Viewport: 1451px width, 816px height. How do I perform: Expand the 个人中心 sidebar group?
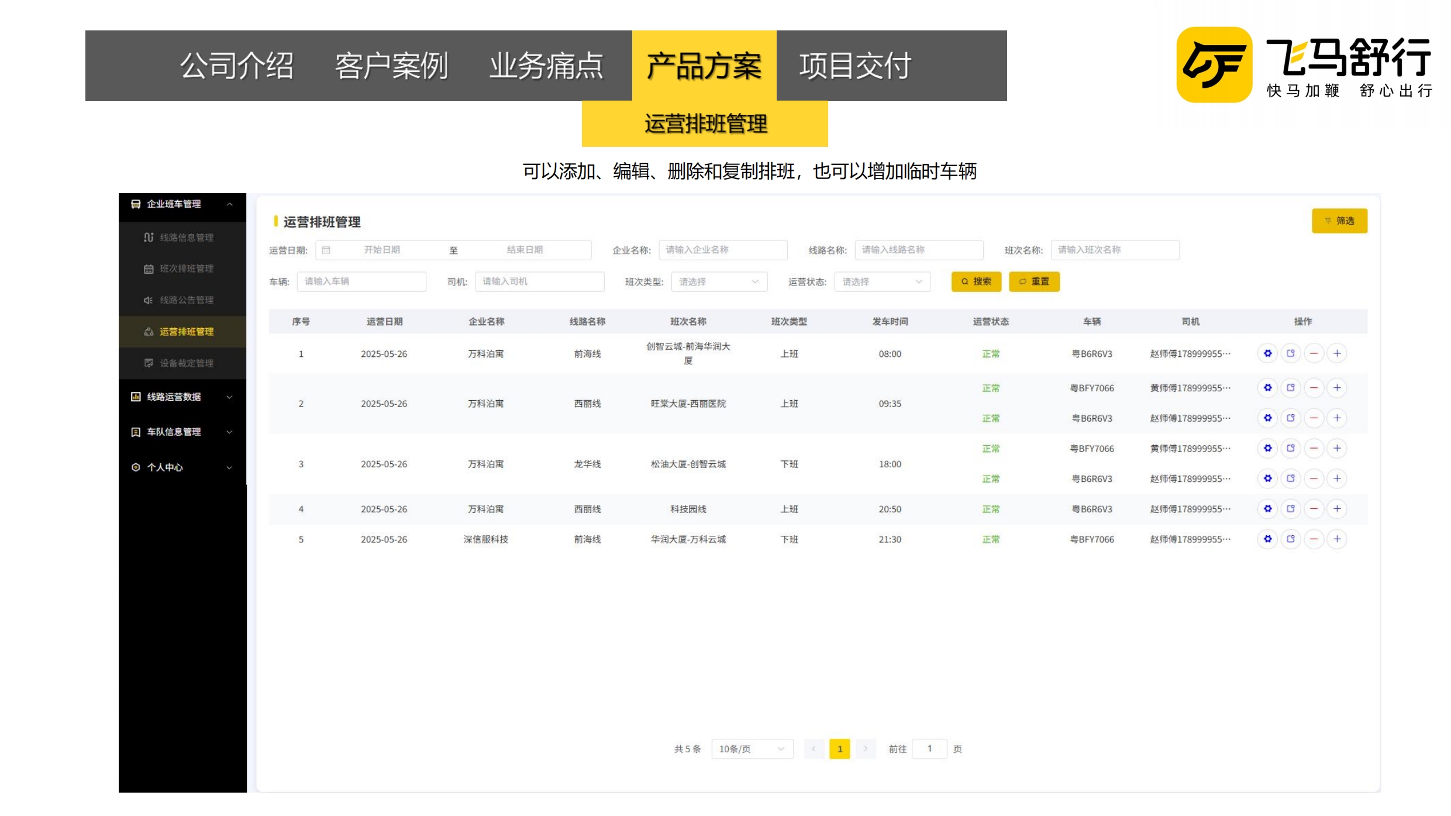182,467
